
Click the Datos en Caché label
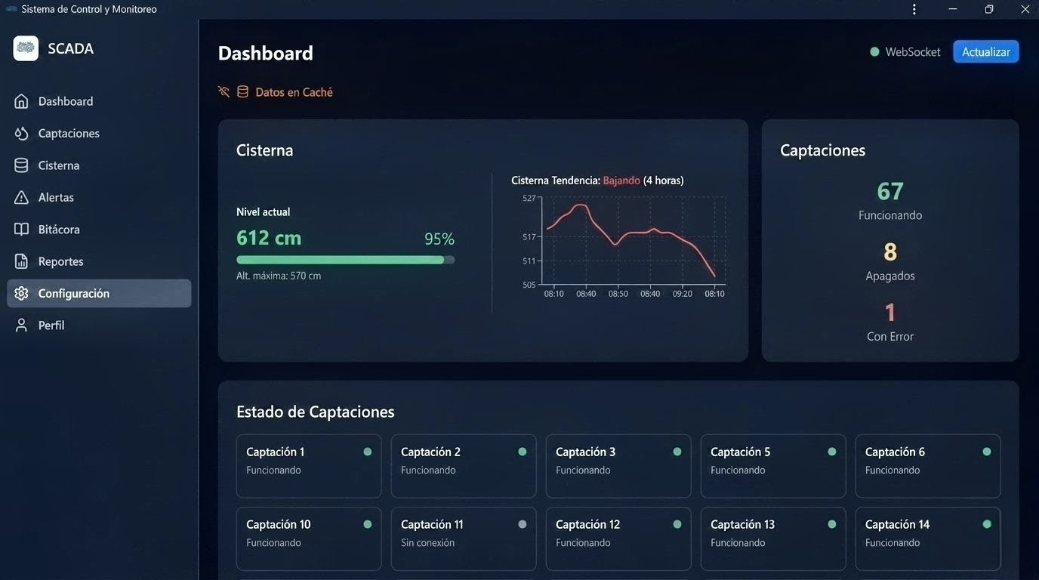[294, 91]
